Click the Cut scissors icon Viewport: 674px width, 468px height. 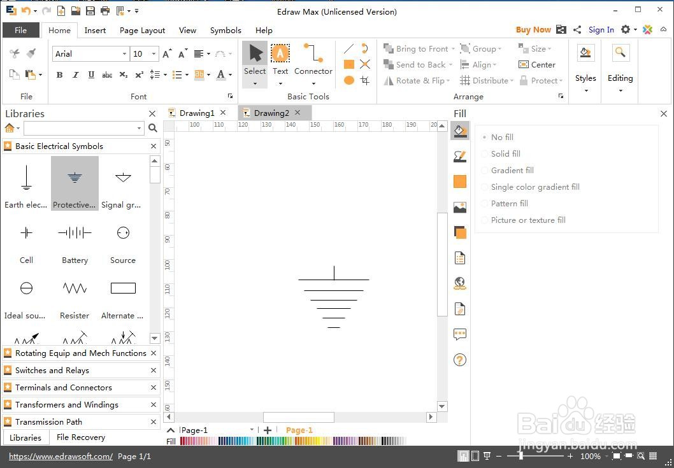click(15, 53)
